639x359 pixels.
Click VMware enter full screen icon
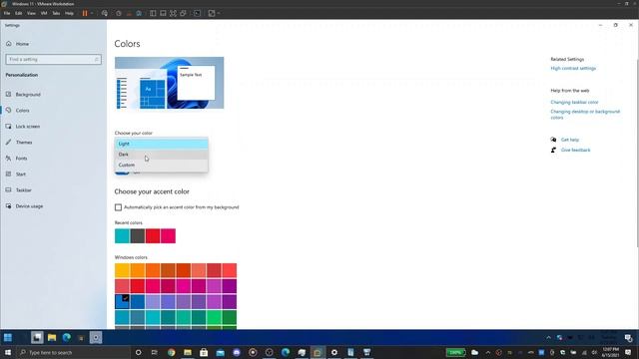(x=173, y=13)
